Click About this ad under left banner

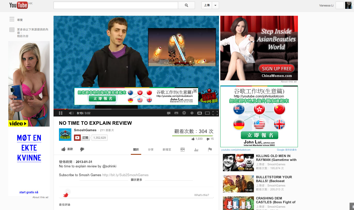pyautogui.click(x=40, y=197)
